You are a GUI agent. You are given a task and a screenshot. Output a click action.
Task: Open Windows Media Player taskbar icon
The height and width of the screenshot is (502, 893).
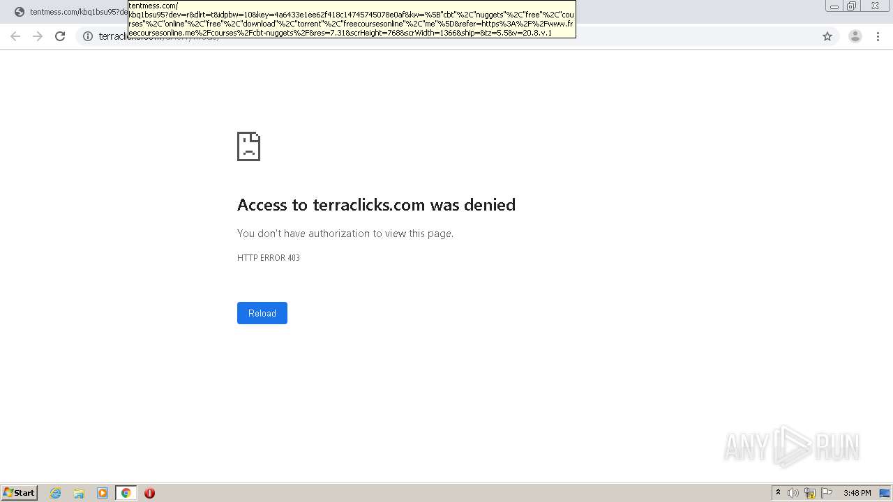103,493
